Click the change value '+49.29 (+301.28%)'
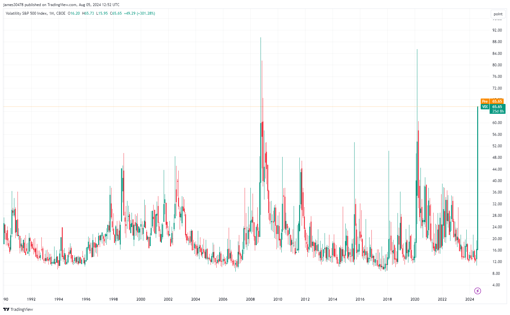The height and width of the screenshot is (315, 510). click(140, 13)
